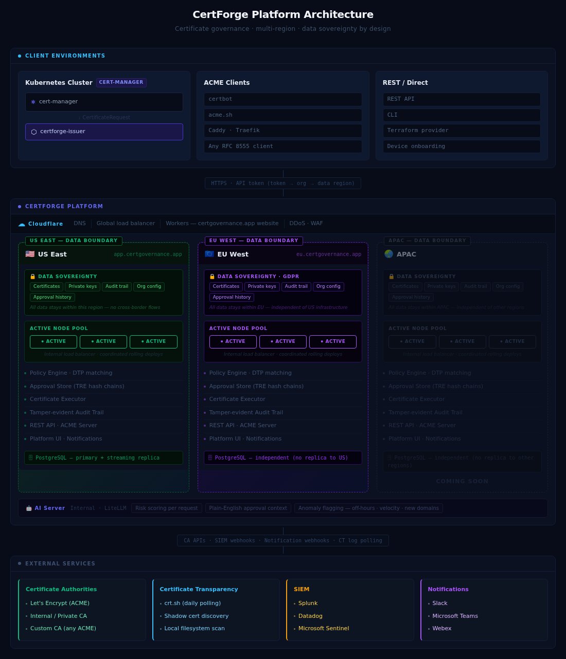Click the Device onboarding entry

pyautogui.click(x=462, y=147)
